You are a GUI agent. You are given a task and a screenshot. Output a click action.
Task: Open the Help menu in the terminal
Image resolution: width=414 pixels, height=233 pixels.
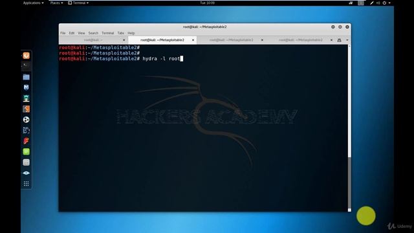click(x=131, y=33)
